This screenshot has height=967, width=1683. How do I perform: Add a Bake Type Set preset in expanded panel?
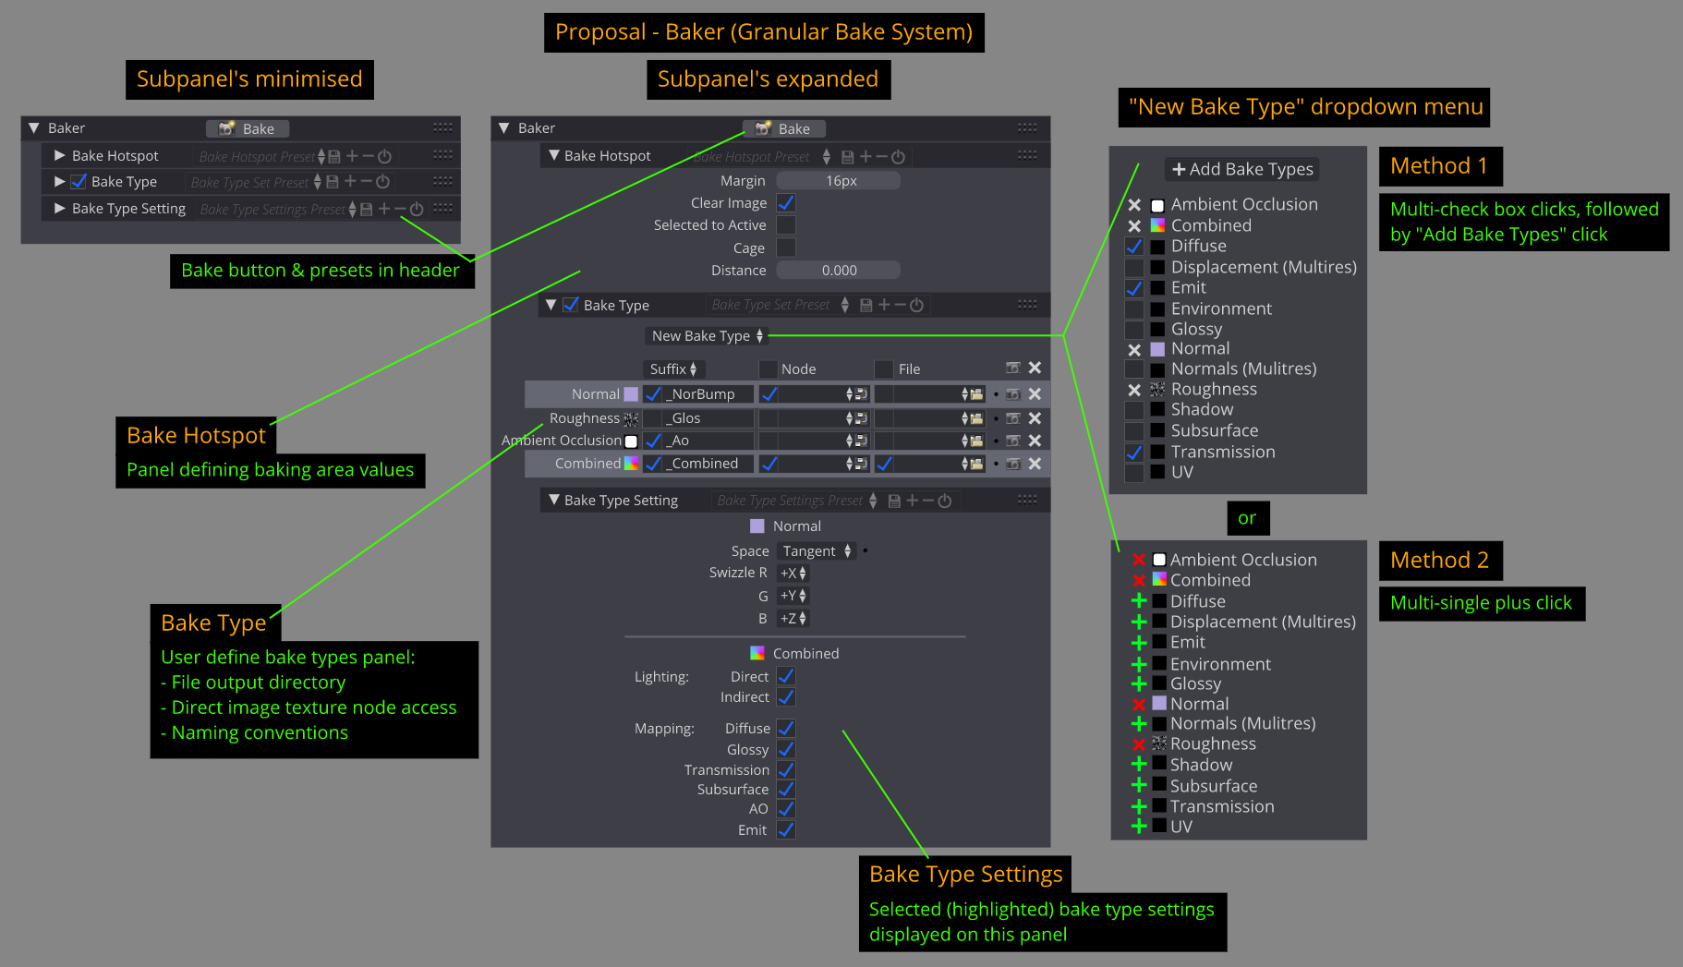pos(884,305)
